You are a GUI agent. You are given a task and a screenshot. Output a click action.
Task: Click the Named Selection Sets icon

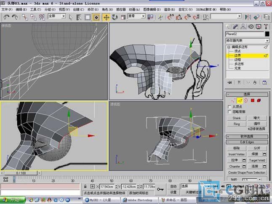206,17
